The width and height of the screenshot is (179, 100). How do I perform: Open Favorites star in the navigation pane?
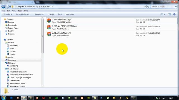pyautogui.click(x=5, y=19)
